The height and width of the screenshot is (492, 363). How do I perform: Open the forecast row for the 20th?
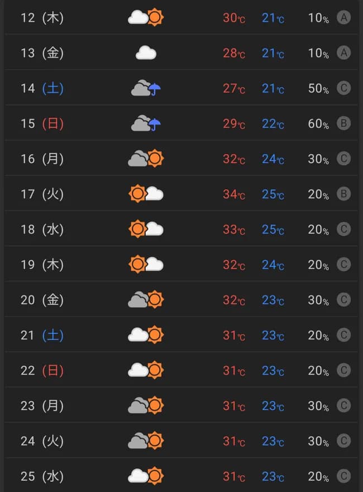coord(181,300)
